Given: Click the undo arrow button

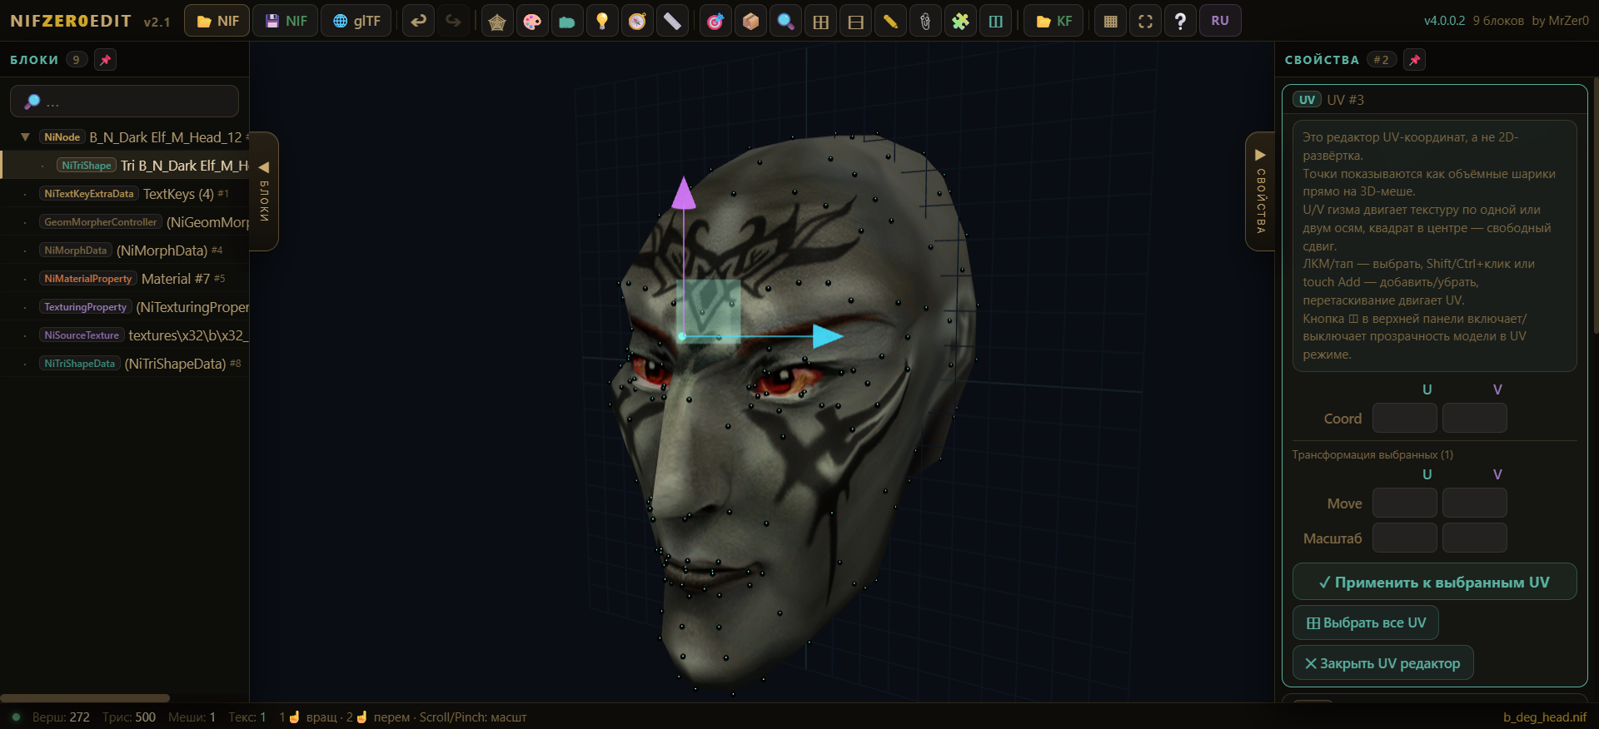Looking at the screenshot, I should point(418,22).
